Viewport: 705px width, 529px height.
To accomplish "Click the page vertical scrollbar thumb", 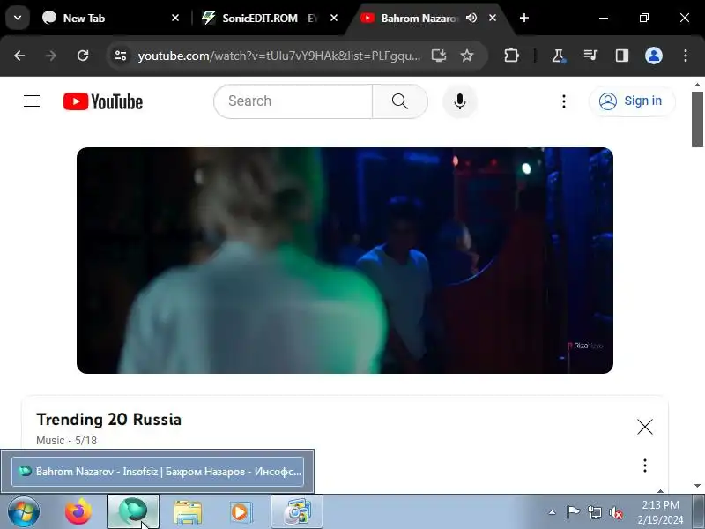I will coord(697,119).
